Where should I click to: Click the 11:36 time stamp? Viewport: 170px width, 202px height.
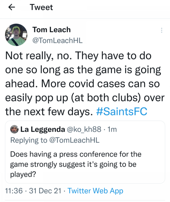pos(14,191)
